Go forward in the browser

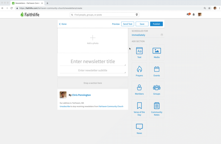pos(7,8)
